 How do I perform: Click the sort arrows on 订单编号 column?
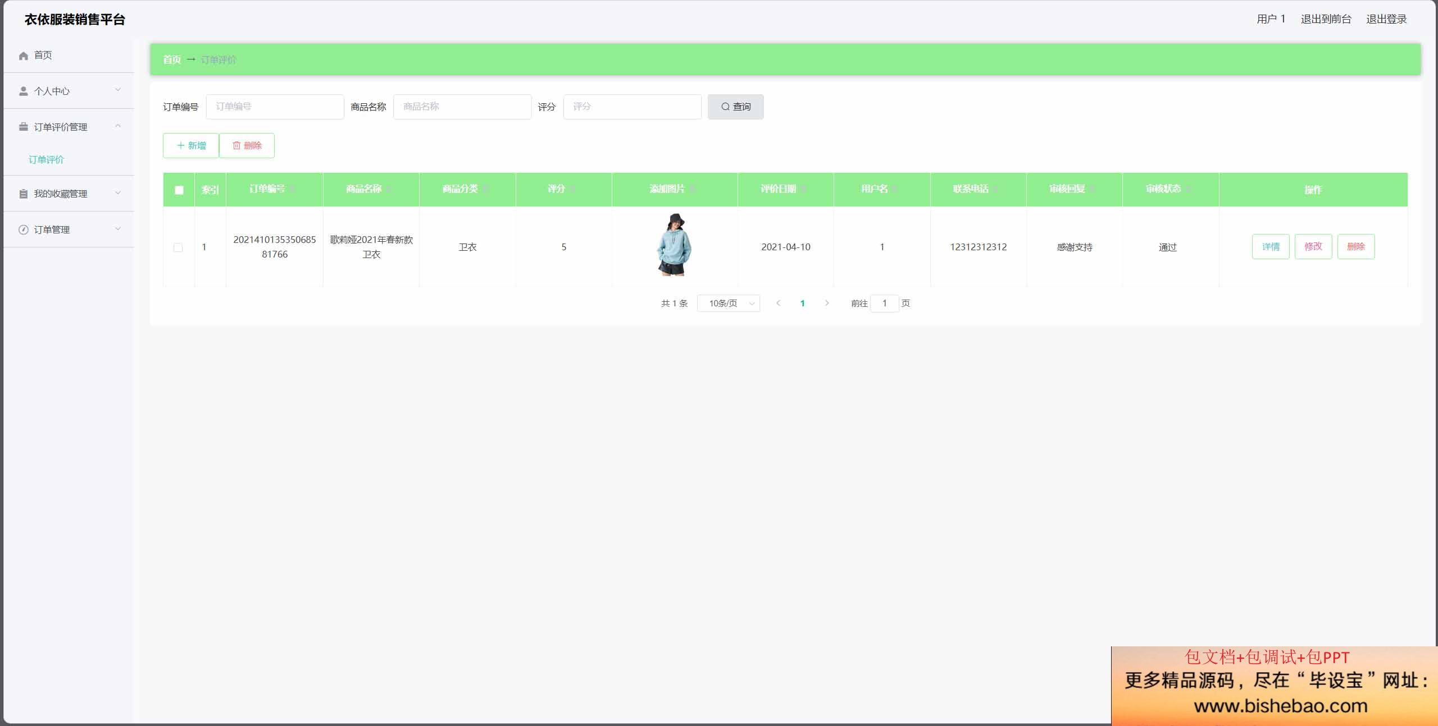click(292, 189)
